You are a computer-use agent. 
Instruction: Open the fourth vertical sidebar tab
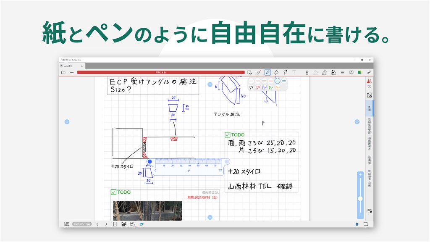click(370, 160)
